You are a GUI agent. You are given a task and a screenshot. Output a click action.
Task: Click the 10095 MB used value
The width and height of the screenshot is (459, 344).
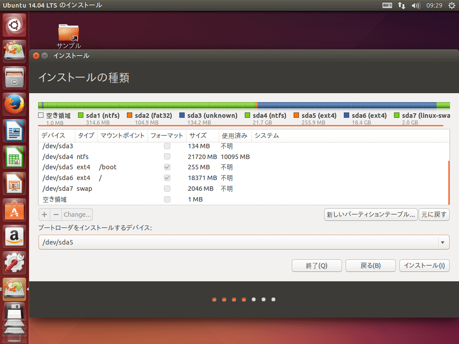tap(235, 157)
